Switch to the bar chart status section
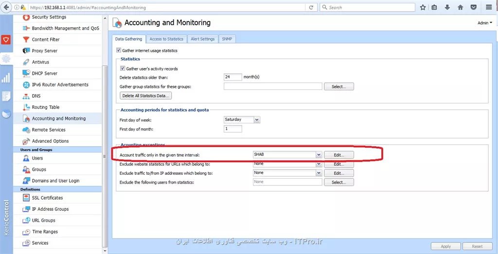This screenshot has height=254, width=498. tap(6, 78)
